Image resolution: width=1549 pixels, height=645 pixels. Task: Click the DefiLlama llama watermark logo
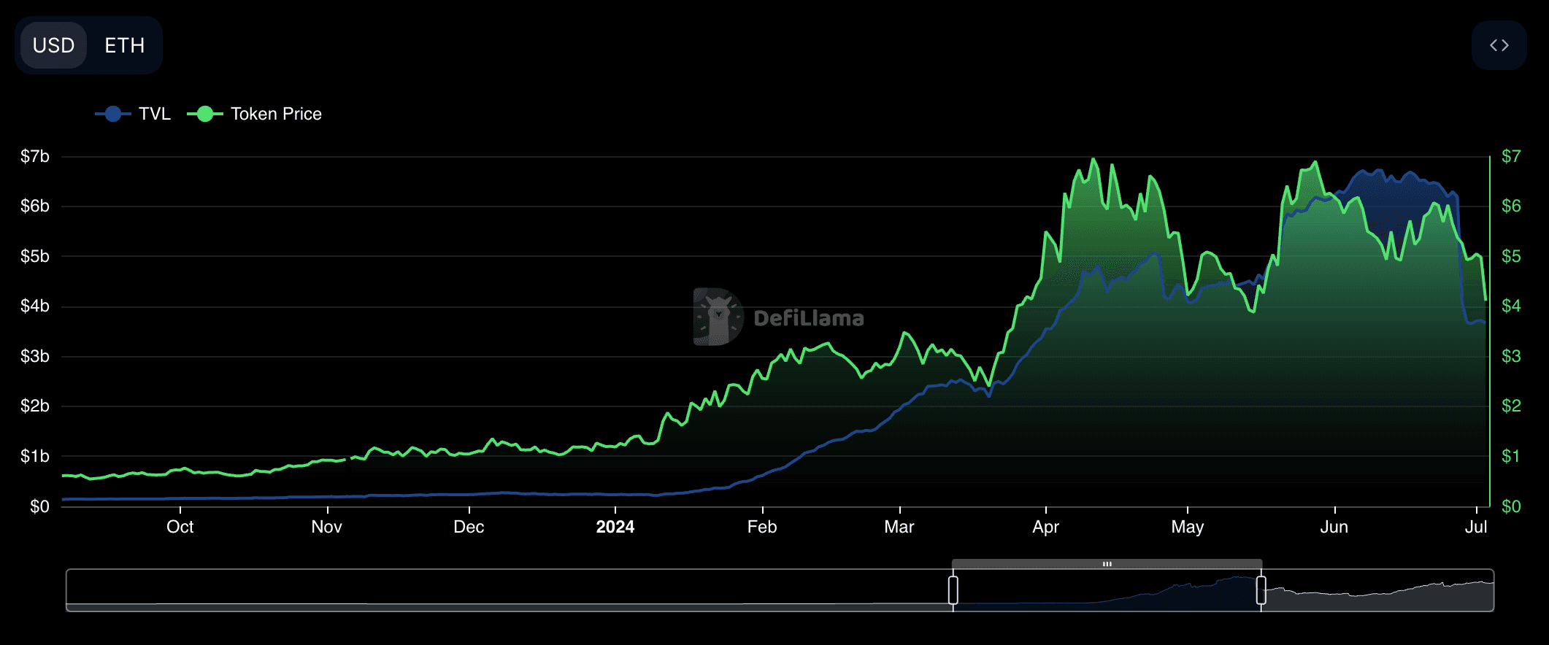pyautogui.click(x=718, y=317)
